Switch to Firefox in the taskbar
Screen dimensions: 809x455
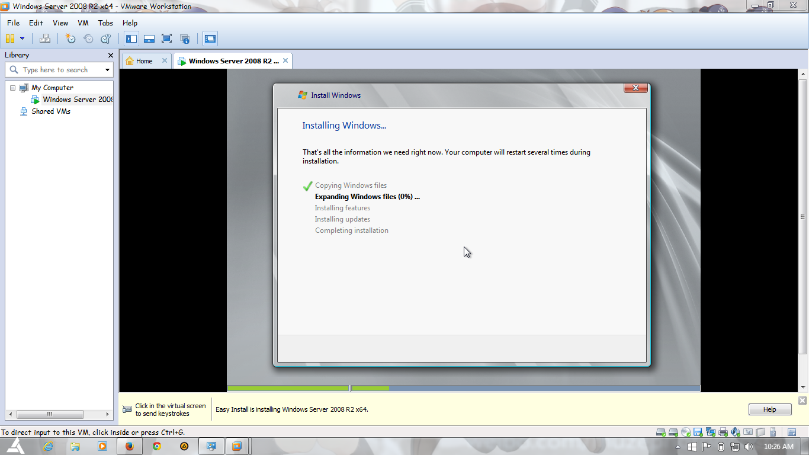pyautogui.click(x=130, y=447)
